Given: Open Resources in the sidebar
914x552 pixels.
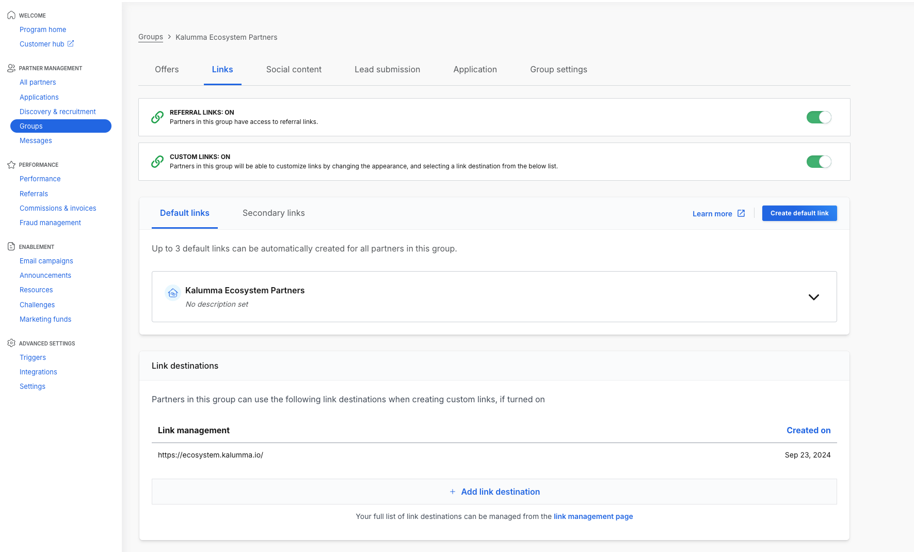Looking at the screenshot, I should [36, 290].
